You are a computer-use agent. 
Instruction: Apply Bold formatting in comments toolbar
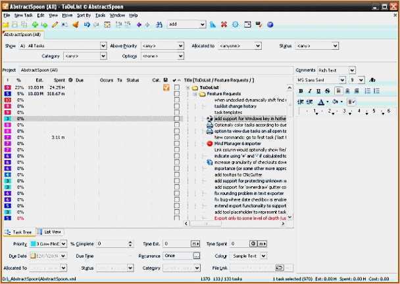click(301, 91)
